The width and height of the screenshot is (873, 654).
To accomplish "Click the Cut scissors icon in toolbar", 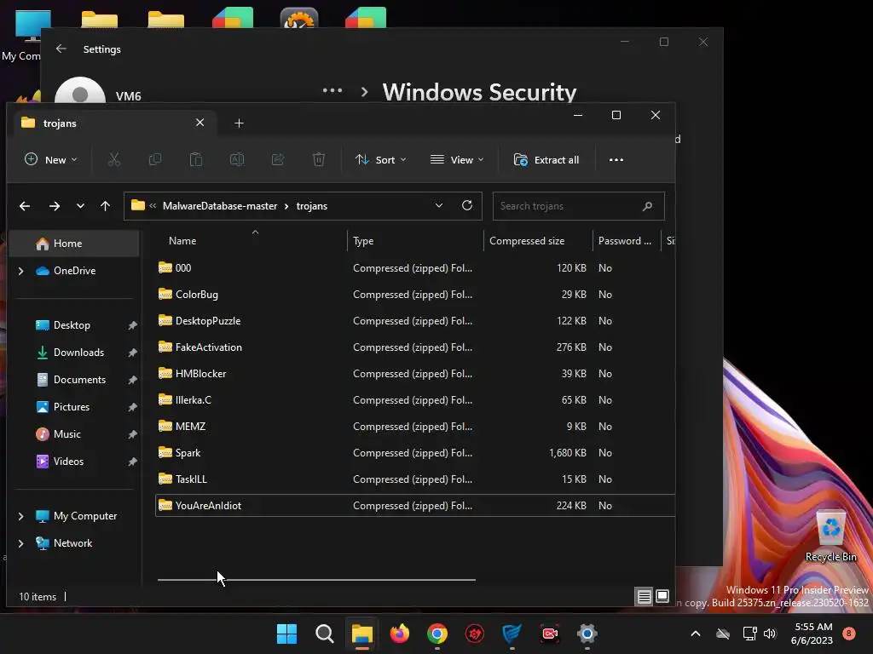I will tap(114, 159).
